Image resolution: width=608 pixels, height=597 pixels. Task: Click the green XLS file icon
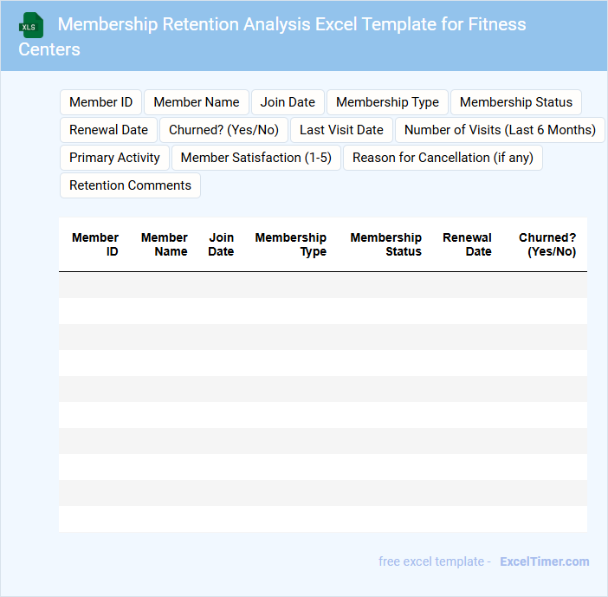(x=31, y=26)
